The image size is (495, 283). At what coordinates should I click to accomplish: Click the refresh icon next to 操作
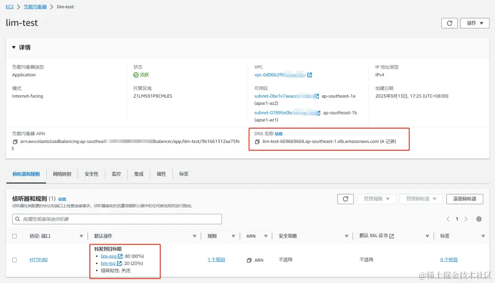point(449,23)
